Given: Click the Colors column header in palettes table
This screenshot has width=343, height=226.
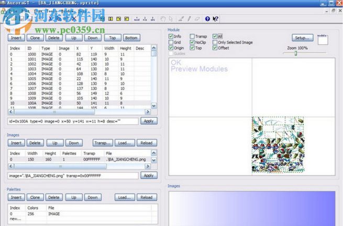Looking at the screenshot, I should point(36,208).
